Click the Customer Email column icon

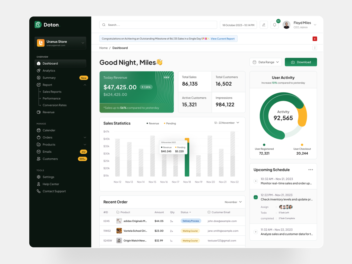click(209, 212)
